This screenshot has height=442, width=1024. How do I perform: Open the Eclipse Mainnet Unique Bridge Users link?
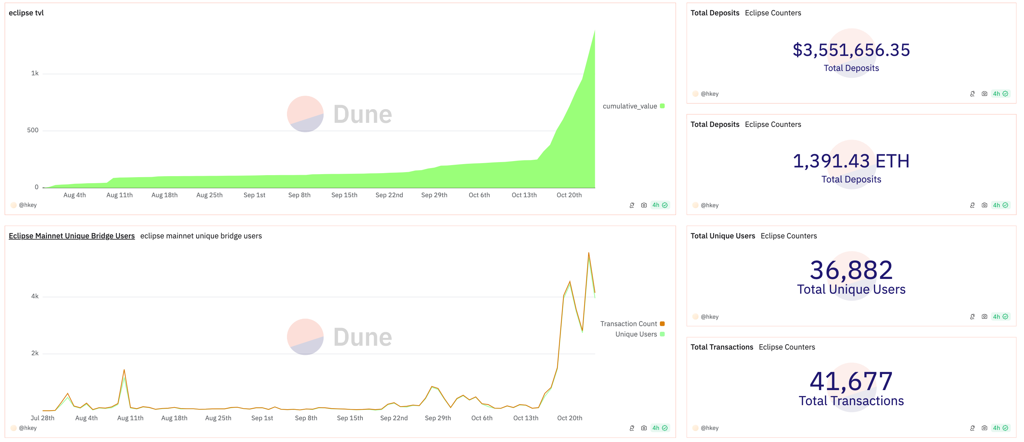tap(71, 236)
